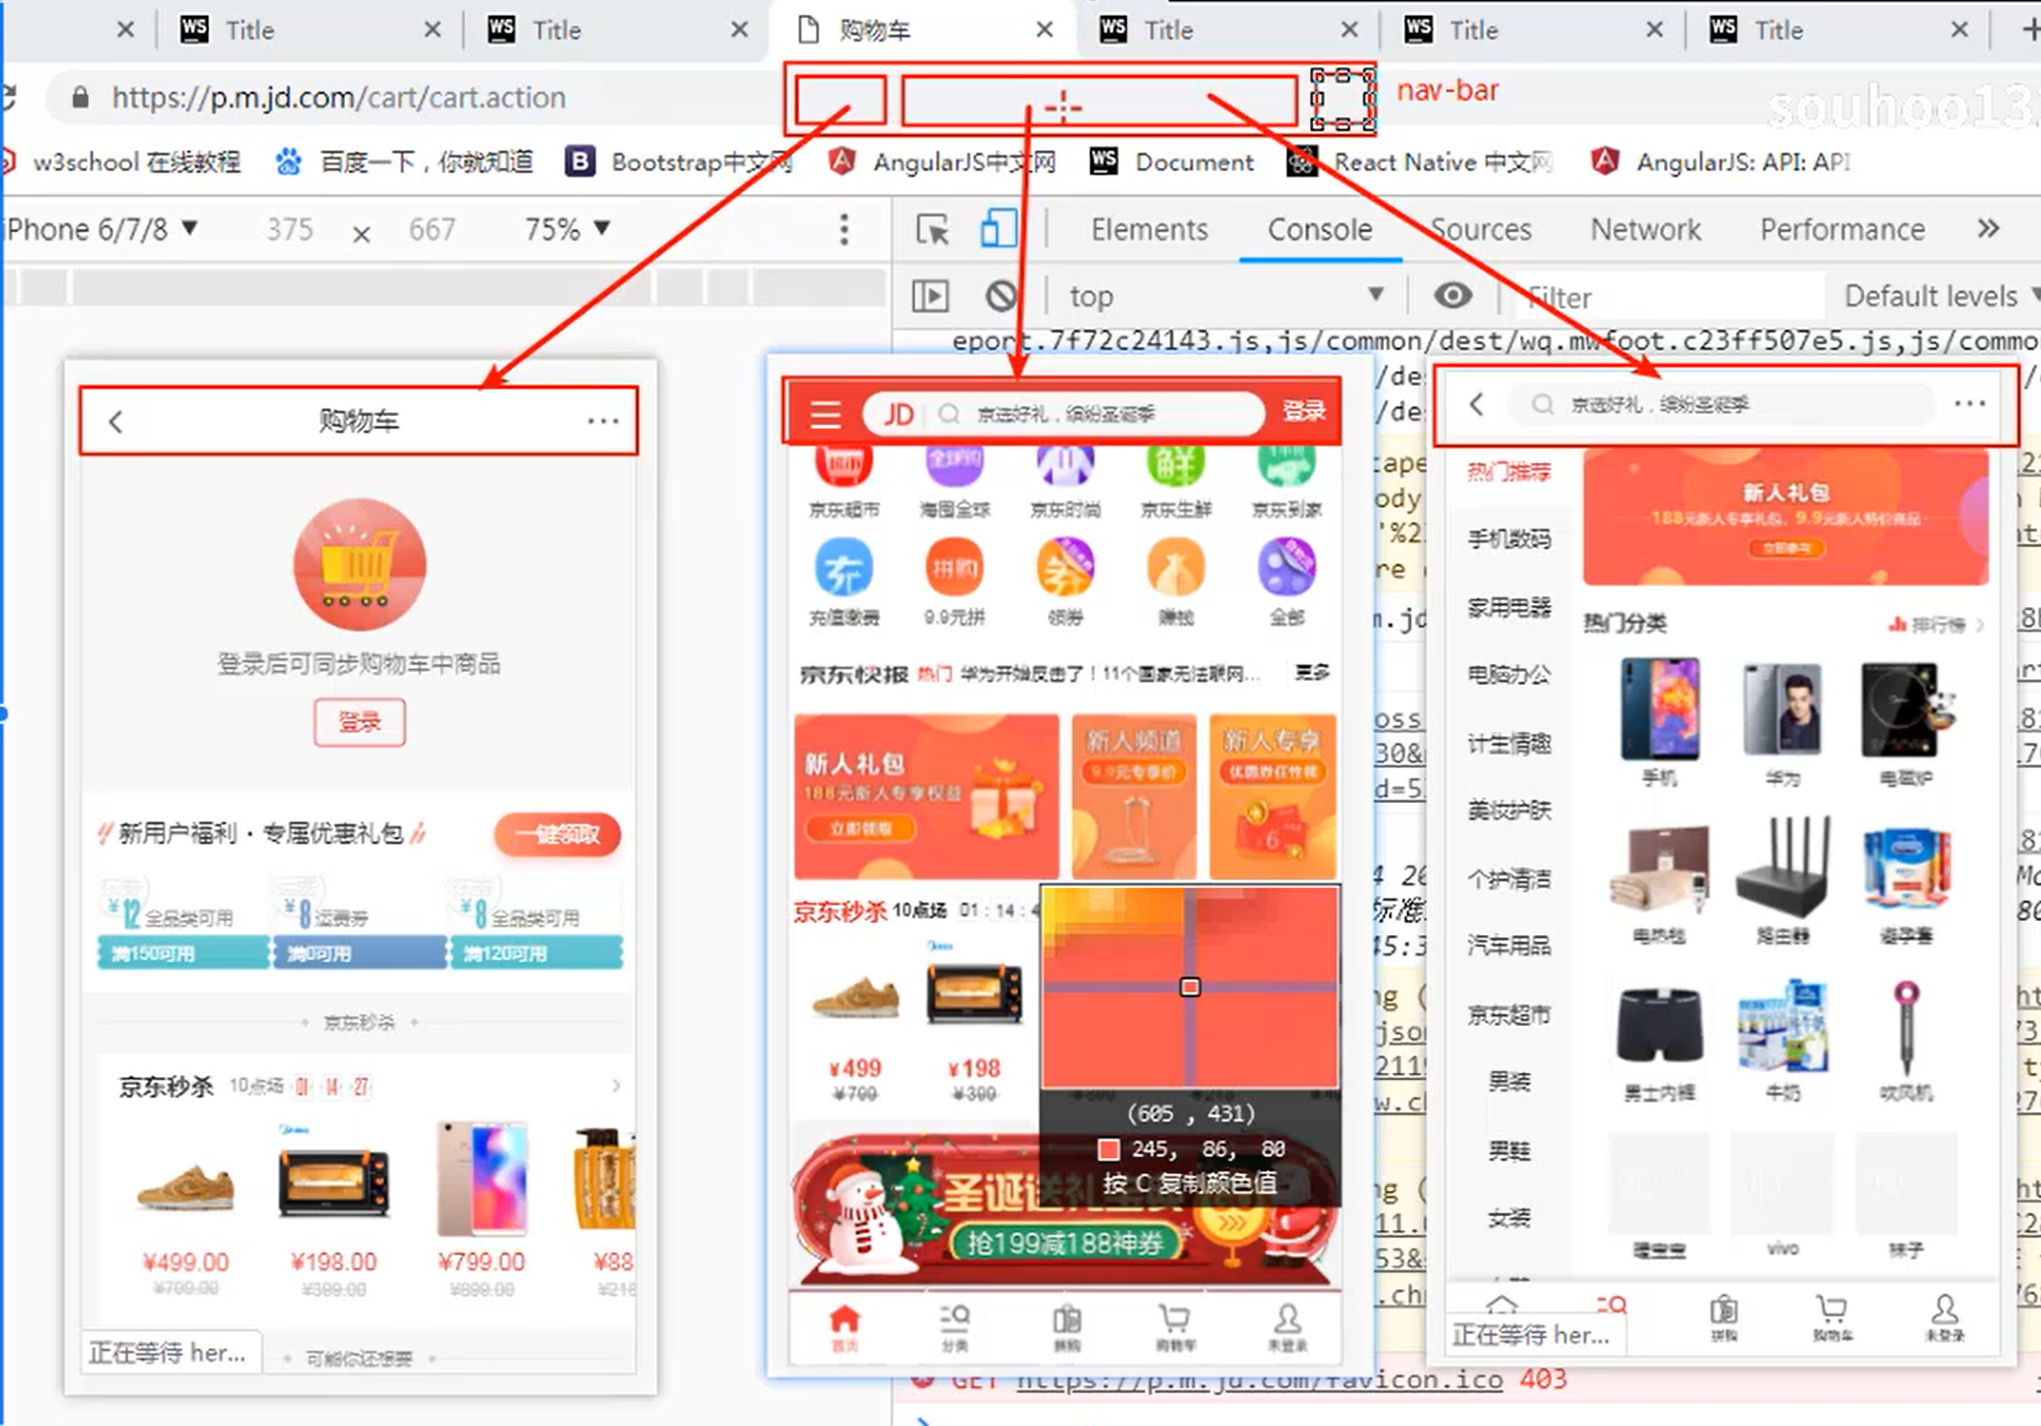Click 更多 beside 京东快报 headline
This screenshot has width=2041, height=1426.
pyautogui.click(x=1312, y=672)
